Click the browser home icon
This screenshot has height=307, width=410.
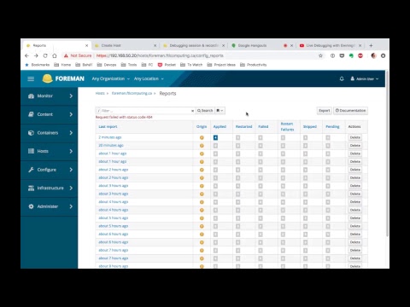(55, 55)
